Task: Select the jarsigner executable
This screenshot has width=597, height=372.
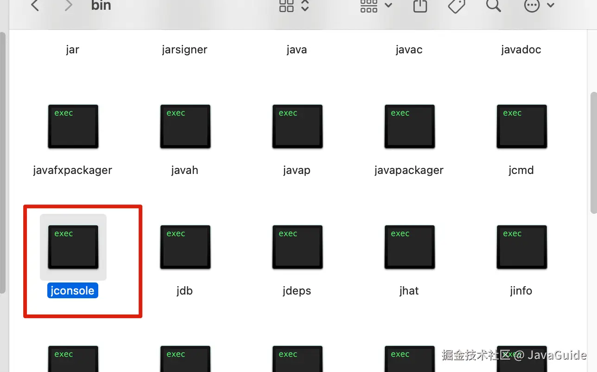Action: click(x=184, y=50)
